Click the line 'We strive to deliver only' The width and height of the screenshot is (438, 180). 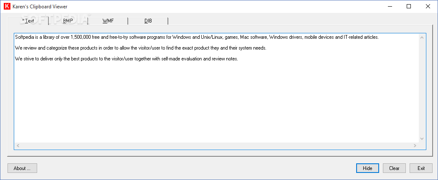click(x=126, y=59)
